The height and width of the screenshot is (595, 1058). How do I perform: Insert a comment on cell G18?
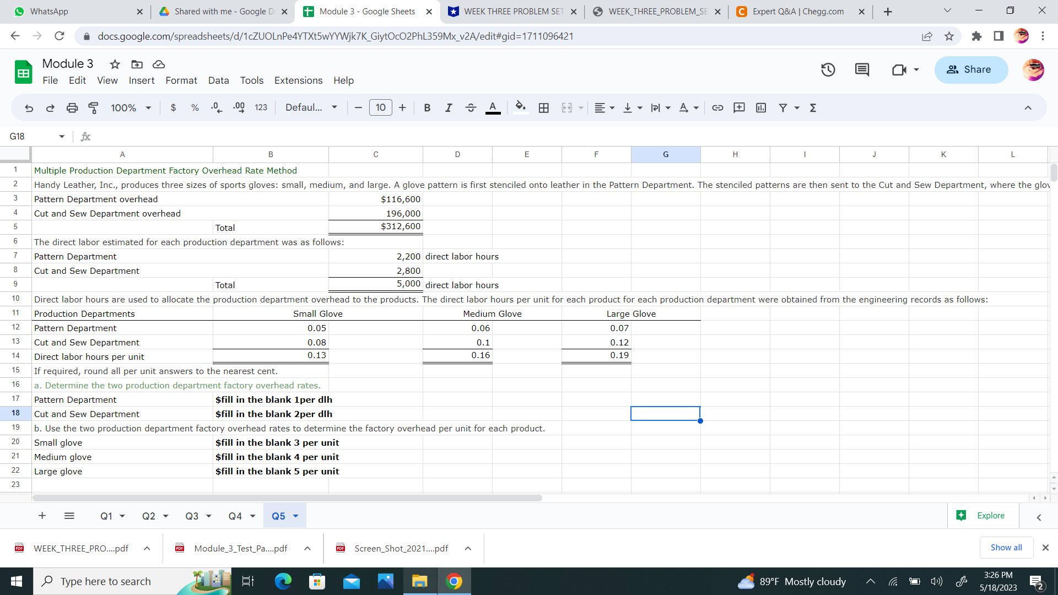coord(739,107)
